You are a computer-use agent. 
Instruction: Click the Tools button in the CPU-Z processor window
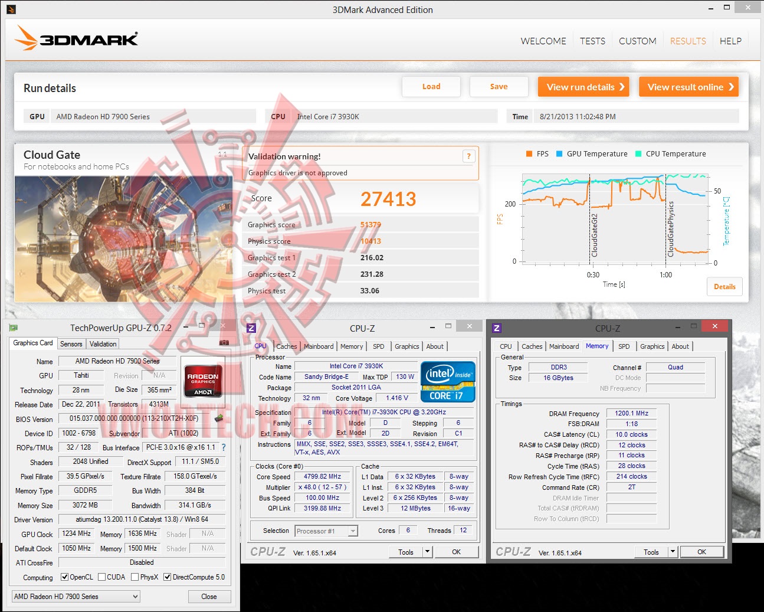point(406,552)
